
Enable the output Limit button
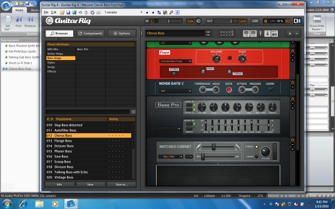click(243, 21)
